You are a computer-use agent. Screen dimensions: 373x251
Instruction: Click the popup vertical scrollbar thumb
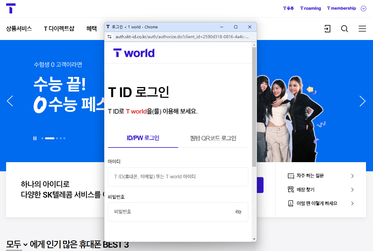coord(254,107)
